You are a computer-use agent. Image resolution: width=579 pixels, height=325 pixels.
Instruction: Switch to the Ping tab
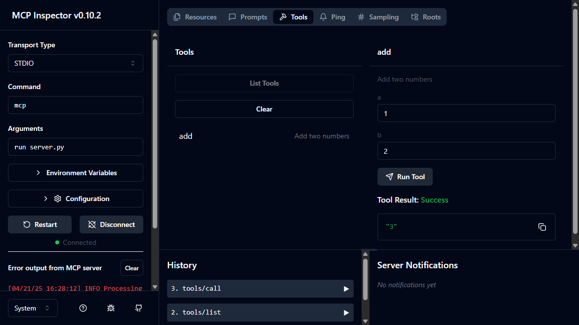pos(332,16)
